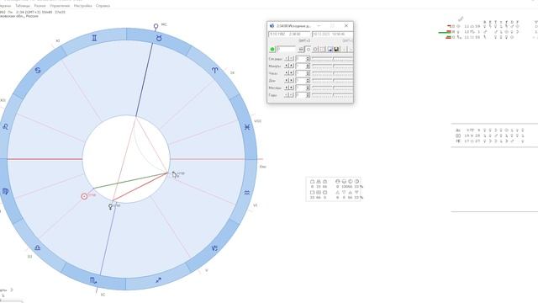Step hours backward with the left arrow button

point(286,73)
